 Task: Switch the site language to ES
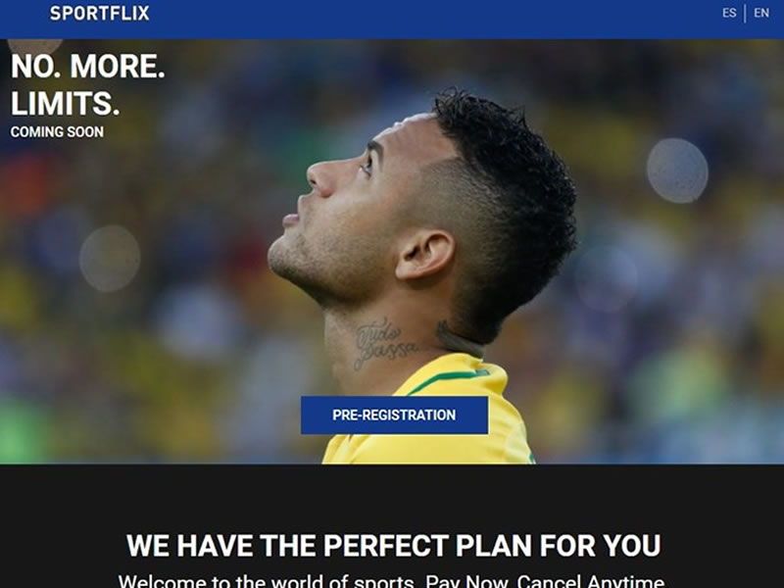(729, 13)
